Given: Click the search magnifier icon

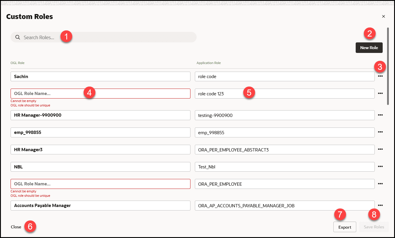Looking at the screenshot, I should [17, 37].
